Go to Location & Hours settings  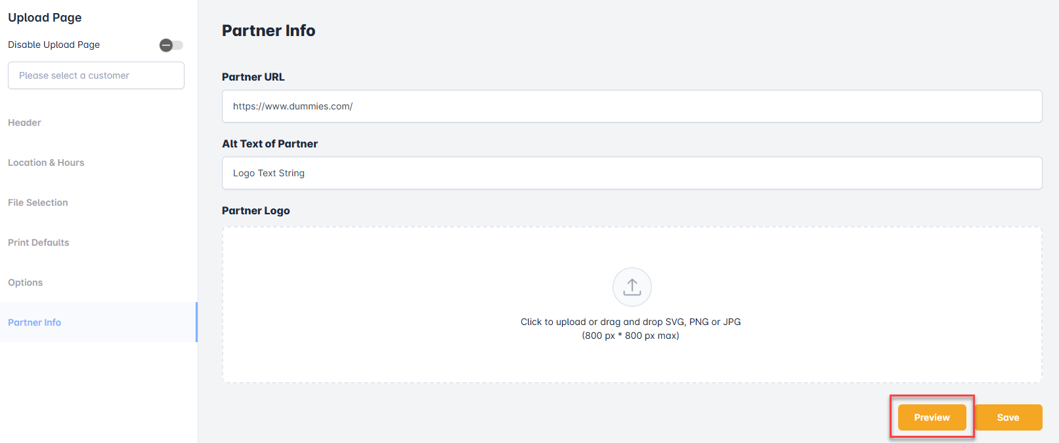46,163
